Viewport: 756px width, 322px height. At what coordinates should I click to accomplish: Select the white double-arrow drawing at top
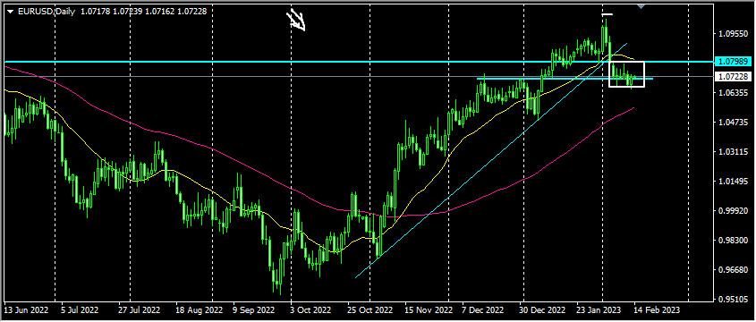click(296, 21)
